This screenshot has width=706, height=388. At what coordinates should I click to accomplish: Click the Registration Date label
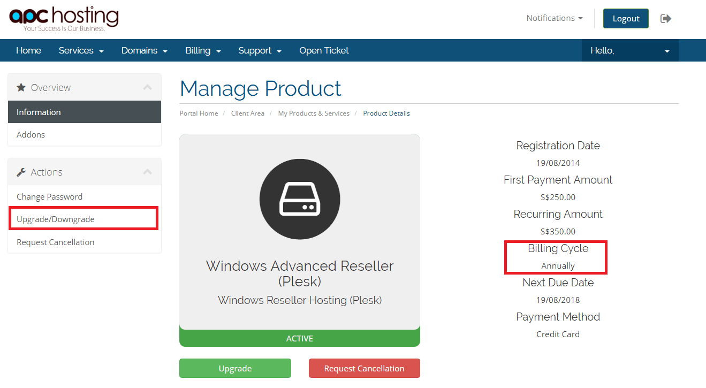(558, 146)
